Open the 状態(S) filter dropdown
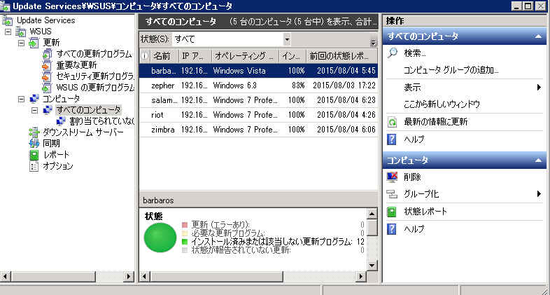 [x=287, y=39]
